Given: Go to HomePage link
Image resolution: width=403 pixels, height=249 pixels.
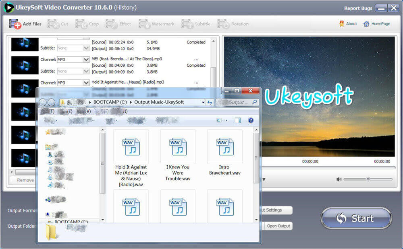Looking at the screenshot, I should coord(377,24).
